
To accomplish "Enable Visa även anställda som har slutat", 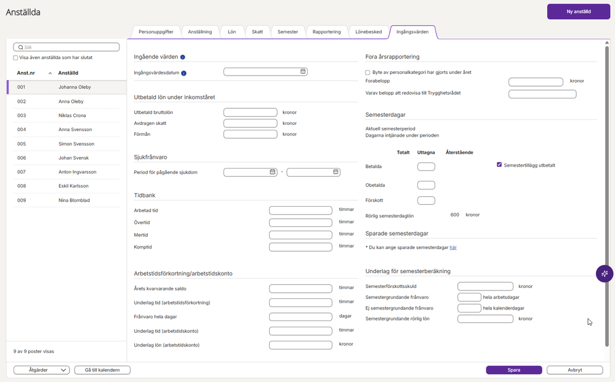I will coord(16,58).
